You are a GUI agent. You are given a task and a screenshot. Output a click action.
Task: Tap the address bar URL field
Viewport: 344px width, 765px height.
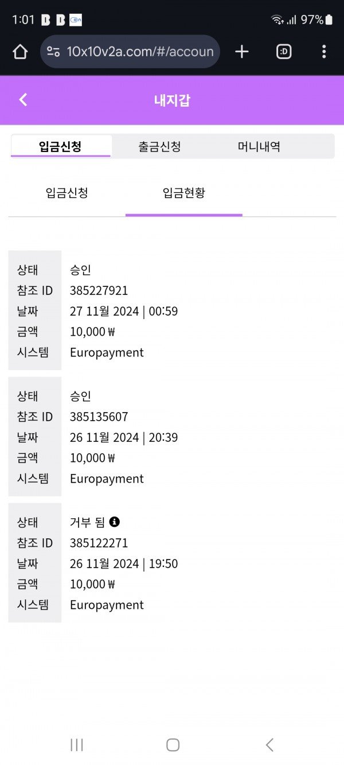click(x=140, y=52)
